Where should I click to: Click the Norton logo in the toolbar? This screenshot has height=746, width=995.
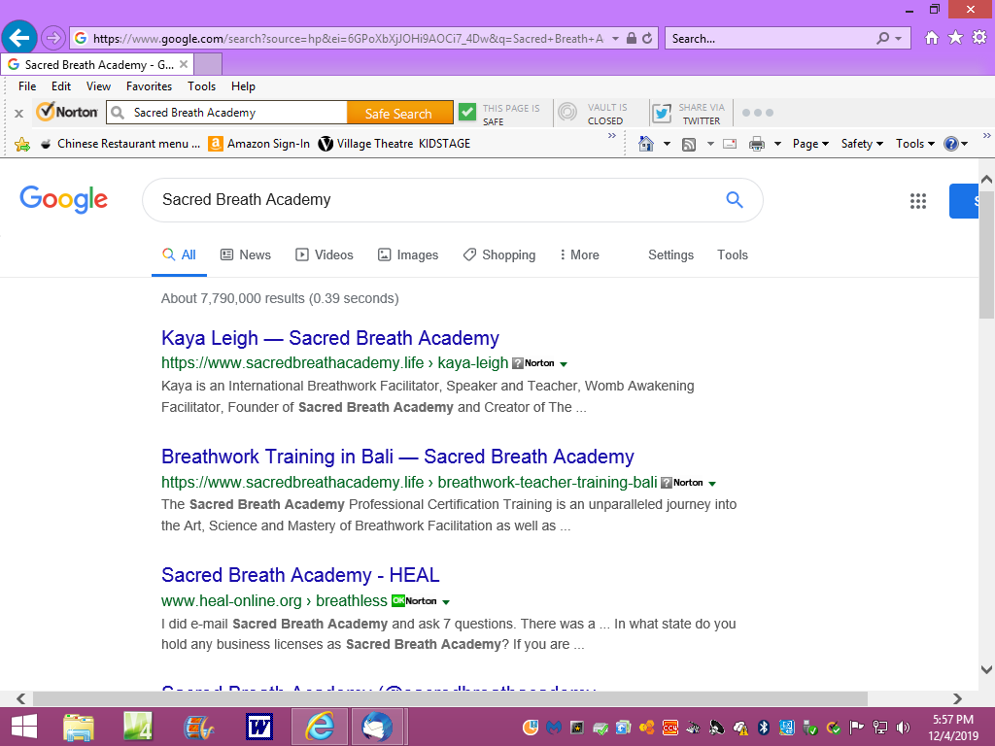pyautogui.click(x=67, y=113)
